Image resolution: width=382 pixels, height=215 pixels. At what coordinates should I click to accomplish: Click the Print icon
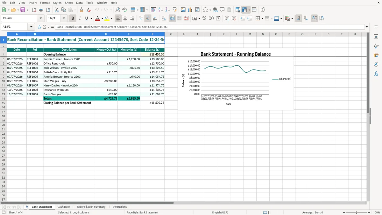(x=41, y=10)
